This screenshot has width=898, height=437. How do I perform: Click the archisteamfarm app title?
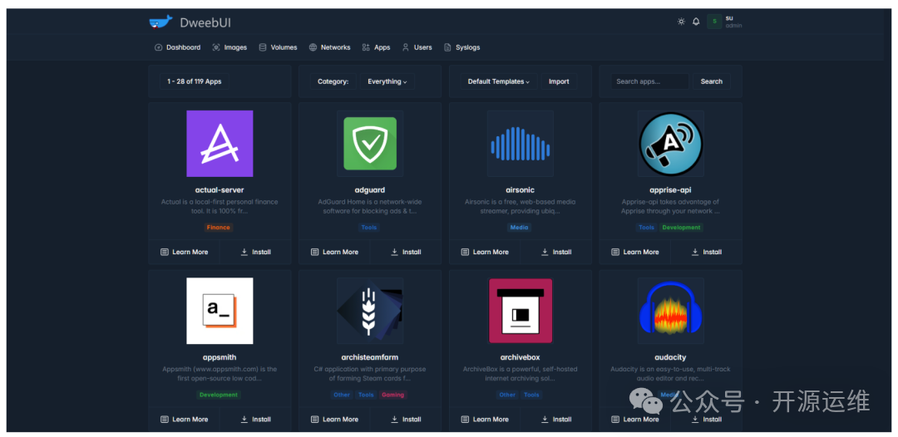click(370, 357)
